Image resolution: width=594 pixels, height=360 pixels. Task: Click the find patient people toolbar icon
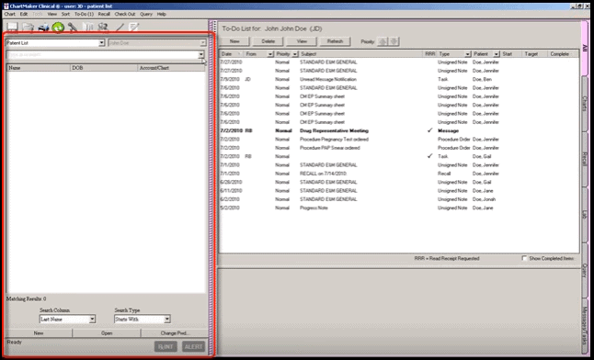tap(103, 28)
